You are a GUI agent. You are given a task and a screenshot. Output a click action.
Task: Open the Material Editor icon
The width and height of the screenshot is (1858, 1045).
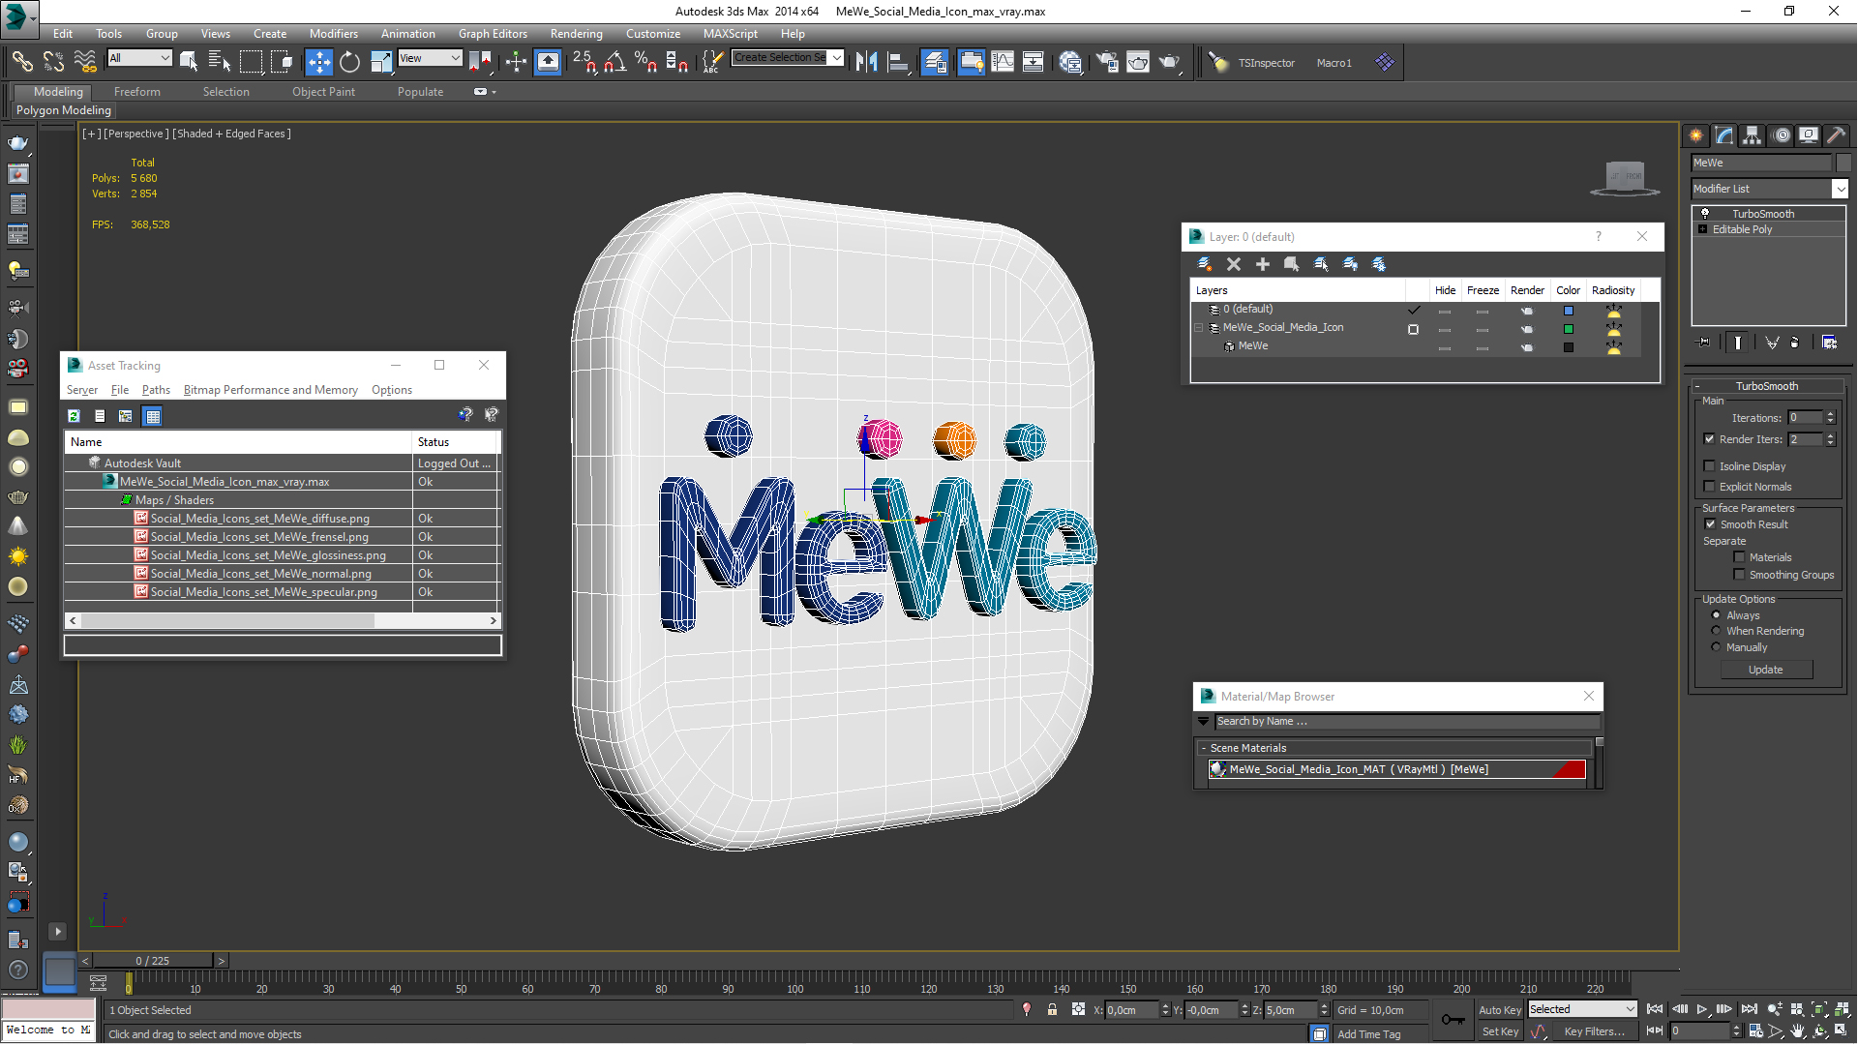coord(1070,62)
